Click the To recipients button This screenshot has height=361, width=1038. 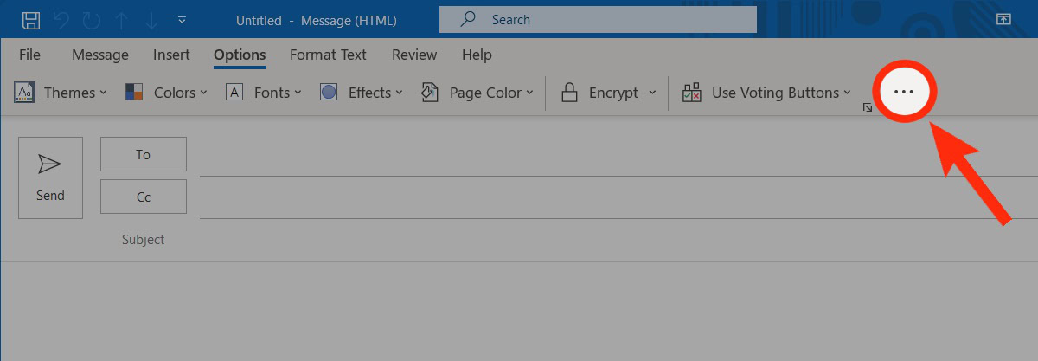[144, 154]
